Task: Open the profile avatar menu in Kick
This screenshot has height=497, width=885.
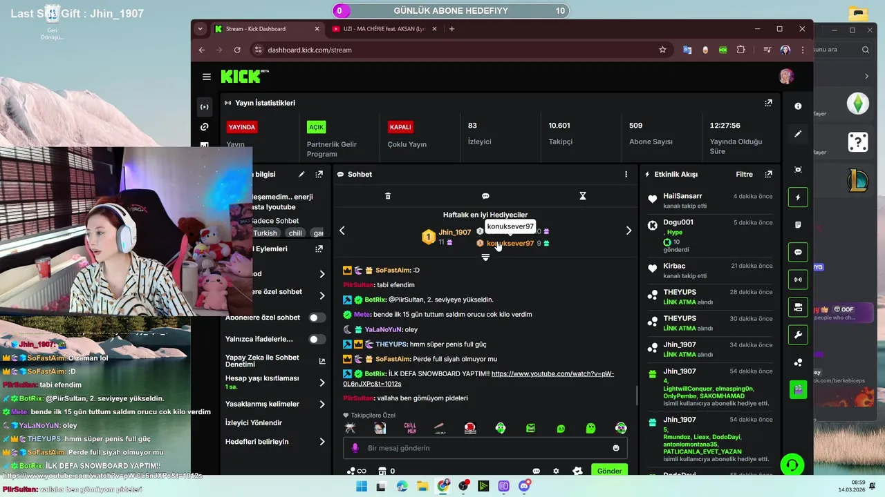Action: coord(786,77)
